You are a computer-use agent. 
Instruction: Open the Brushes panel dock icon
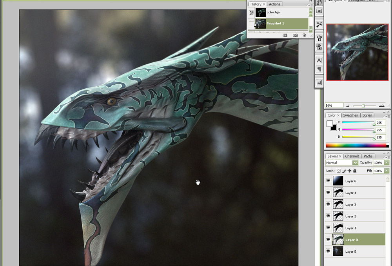[319, 38]
